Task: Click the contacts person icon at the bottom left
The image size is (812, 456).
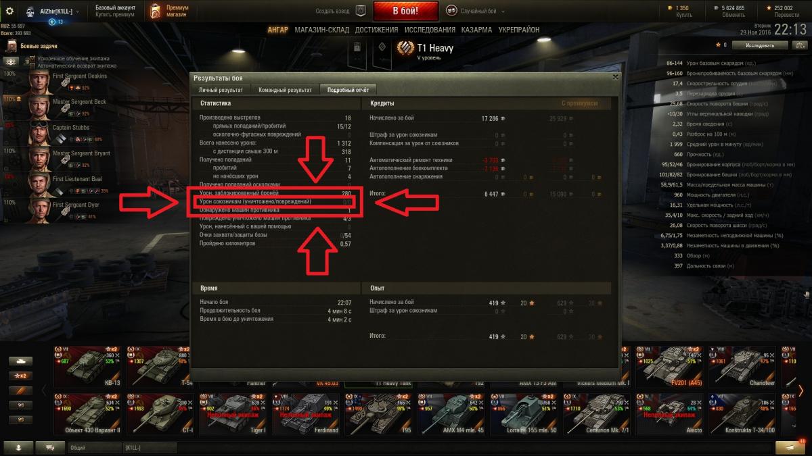Action: click(18, 447)
